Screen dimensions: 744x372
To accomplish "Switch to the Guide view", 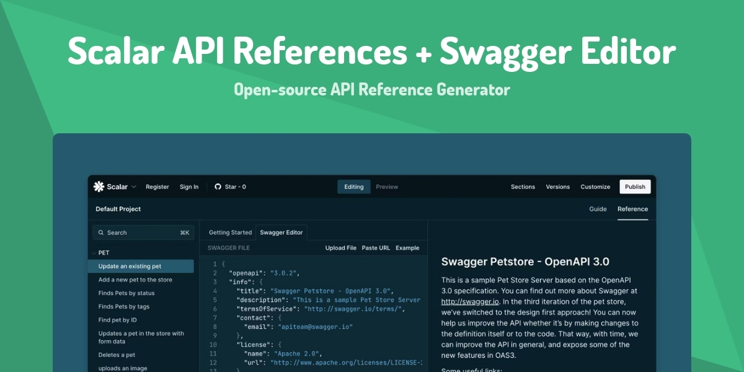I will click(x=598, y=209).
